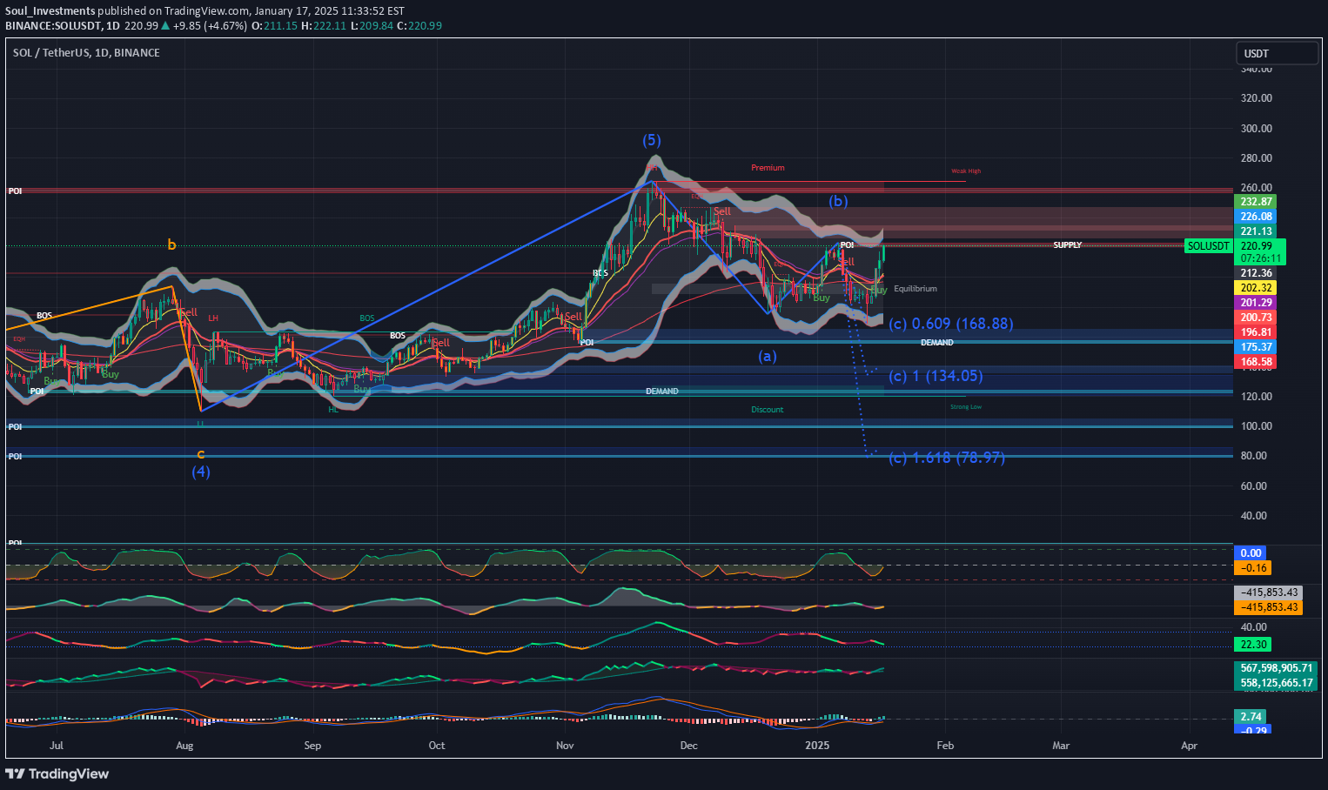Click the 175.37 blue price label
This screenshot has width=1328, height=790.
pyautogui.click(x=1257, y=347)
